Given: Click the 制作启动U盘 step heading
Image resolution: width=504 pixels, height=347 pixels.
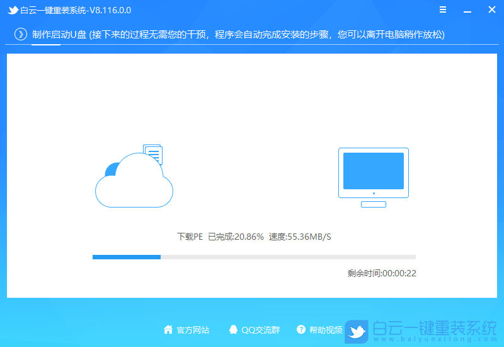Looking at the screenshot, I should 59,35.
